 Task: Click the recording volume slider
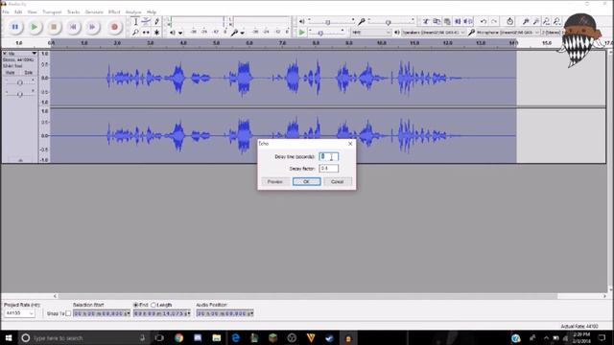point(390,21)
